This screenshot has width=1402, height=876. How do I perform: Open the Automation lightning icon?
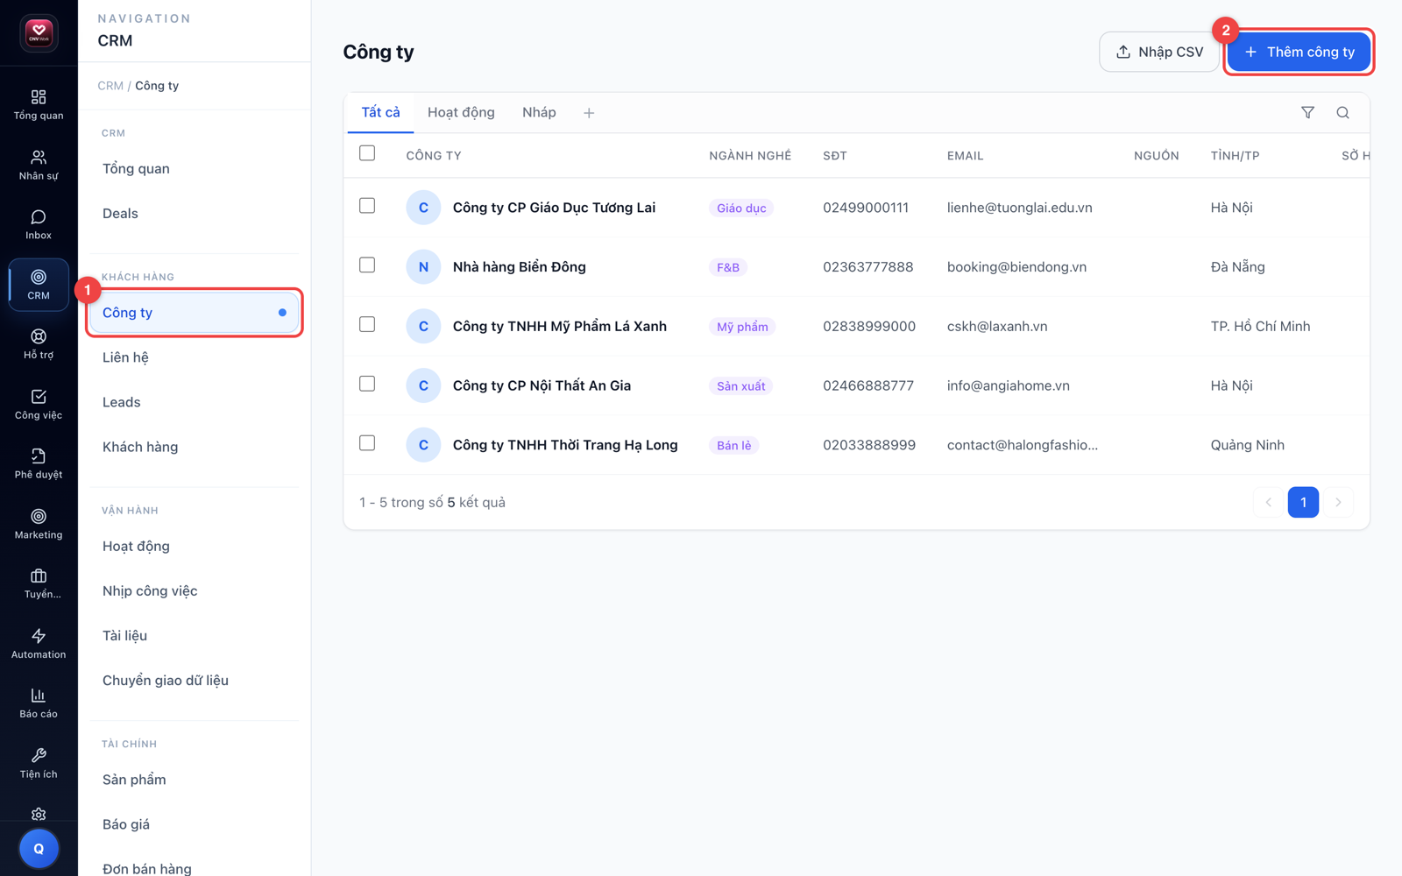click(39, 644)
